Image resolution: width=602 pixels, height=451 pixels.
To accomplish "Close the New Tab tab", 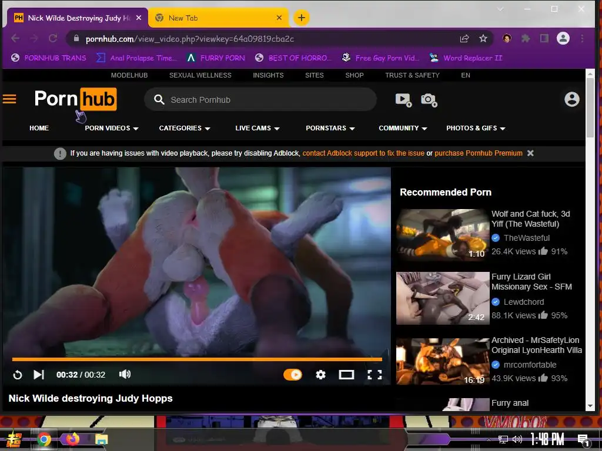I will (279, 18).
